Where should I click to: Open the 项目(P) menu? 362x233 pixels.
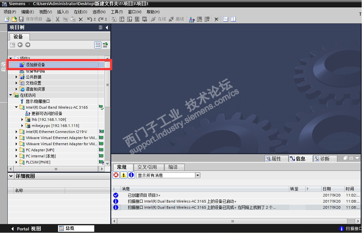10,12
